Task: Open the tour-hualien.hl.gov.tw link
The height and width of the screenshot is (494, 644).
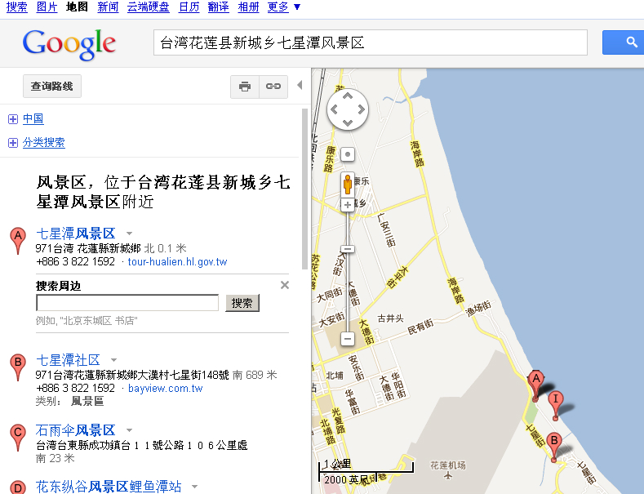Action: click(177, 262)
